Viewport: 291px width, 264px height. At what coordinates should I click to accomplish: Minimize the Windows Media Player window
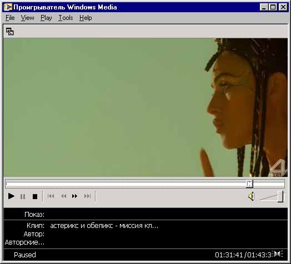(x=264, y=7)
